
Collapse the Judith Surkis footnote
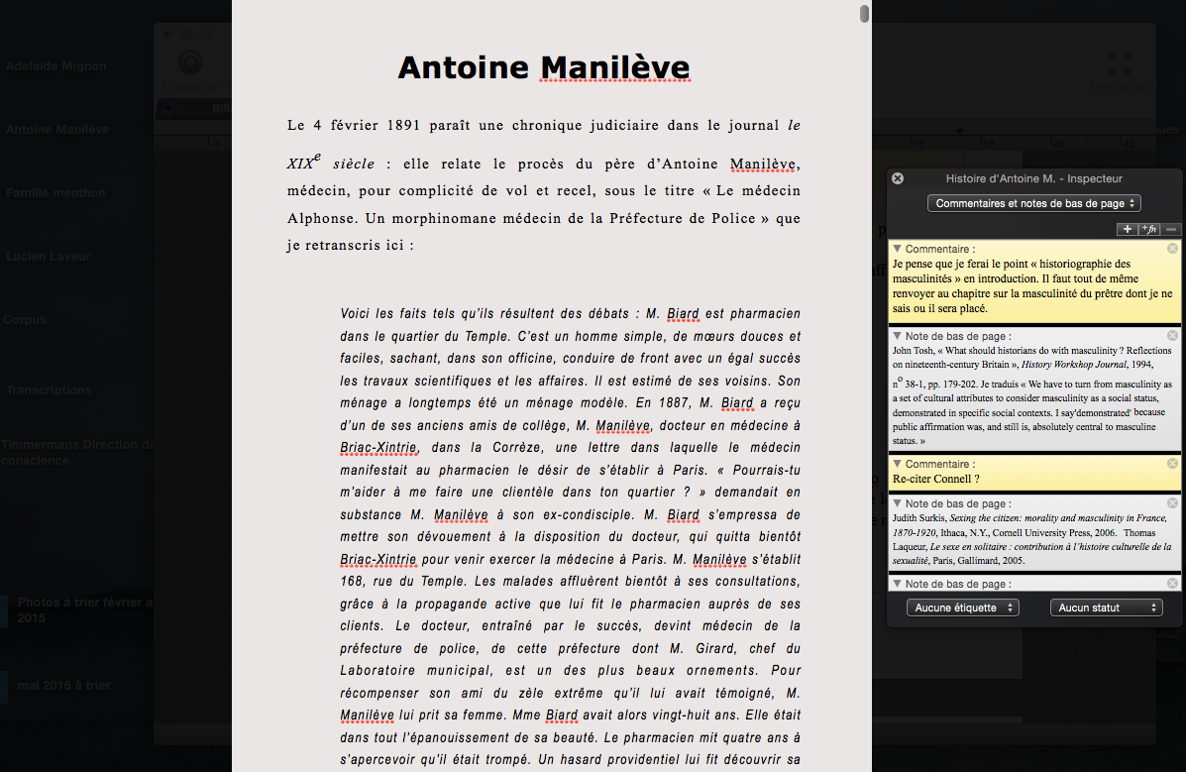click(x=897, y=502)
